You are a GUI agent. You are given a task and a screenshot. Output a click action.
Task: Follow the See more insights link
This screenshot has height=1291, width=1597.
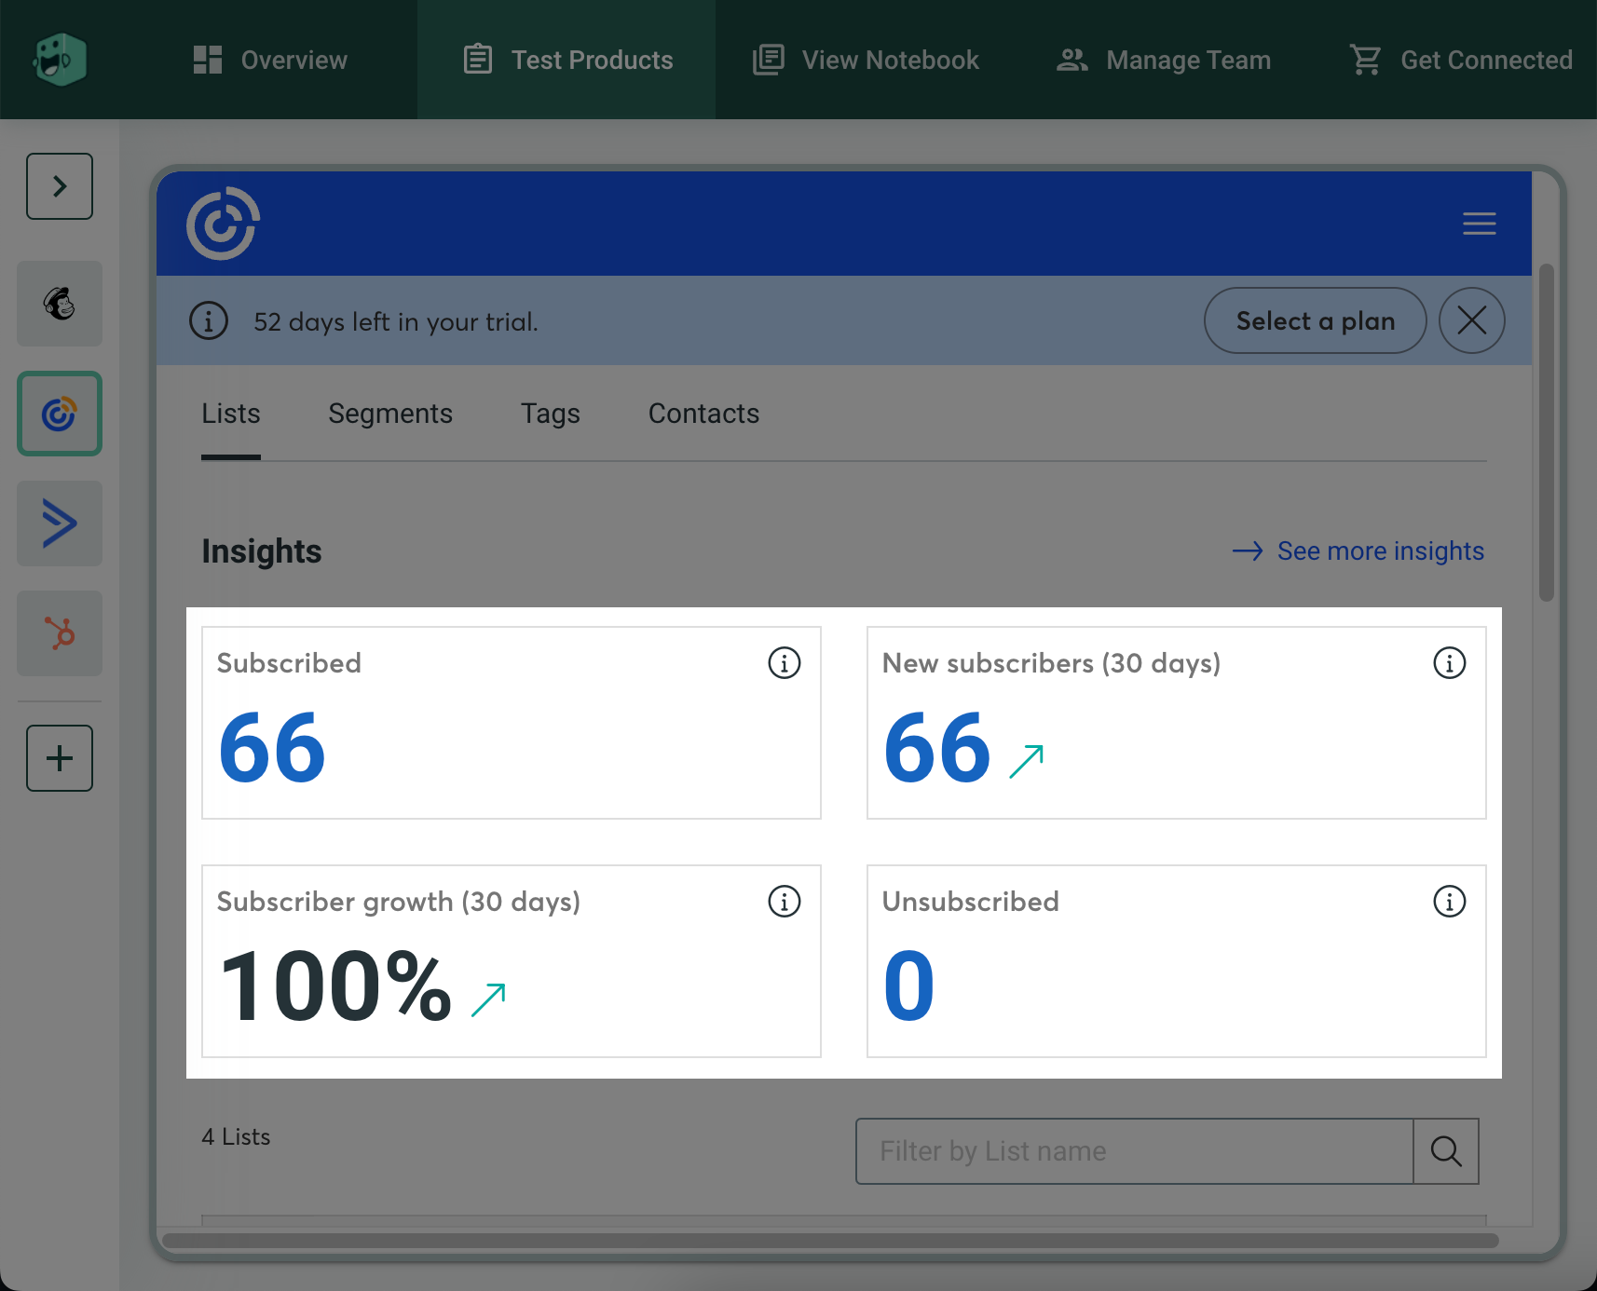click(x=1379, y=551)
